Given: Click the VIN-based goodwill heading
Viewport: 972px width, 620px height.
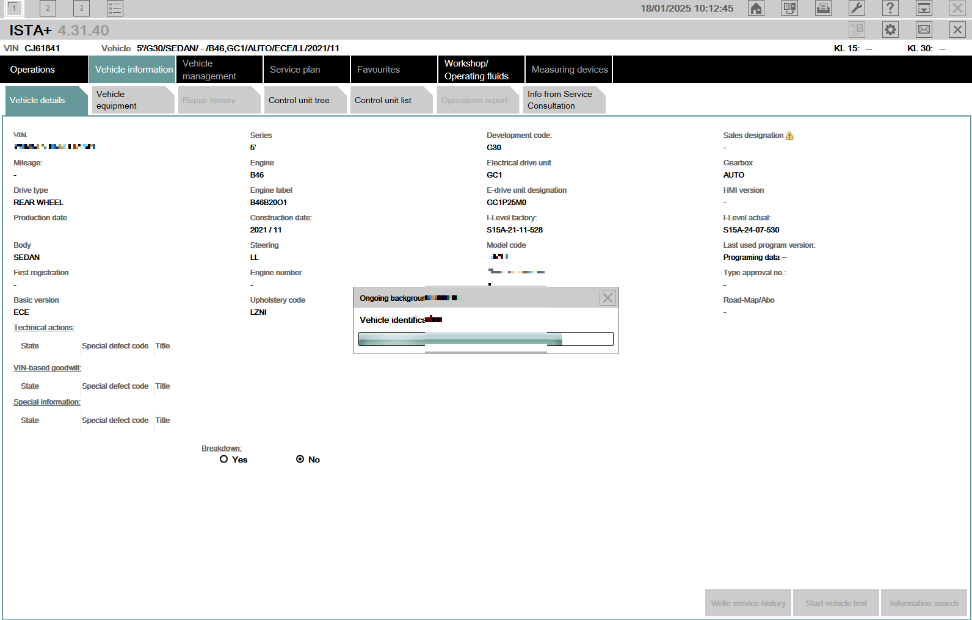Looking at the screenshot, I should pyautogui.click(x=47, y=368).
